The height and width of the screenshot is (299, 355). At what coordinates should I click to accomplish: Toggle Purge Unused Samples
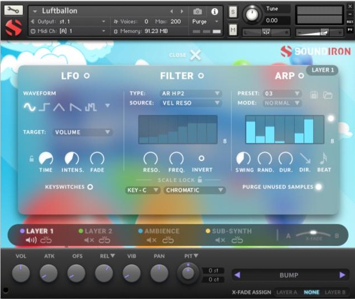318,187
